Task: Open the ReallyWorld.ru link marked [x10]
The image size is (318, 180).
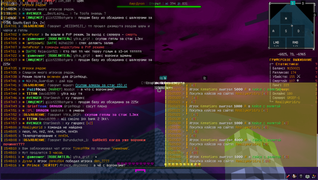Action: (248, 161)
